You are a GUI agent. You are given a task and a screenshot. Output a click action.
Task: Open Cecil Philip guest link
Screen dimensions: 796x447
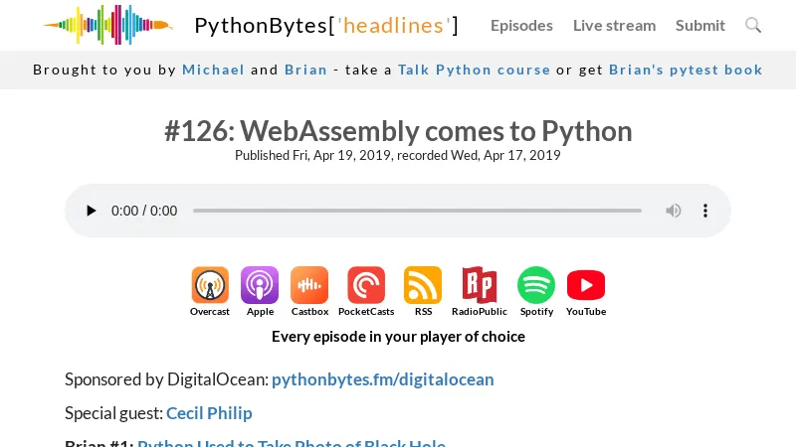pyautogui.click(x=209, y=413)
